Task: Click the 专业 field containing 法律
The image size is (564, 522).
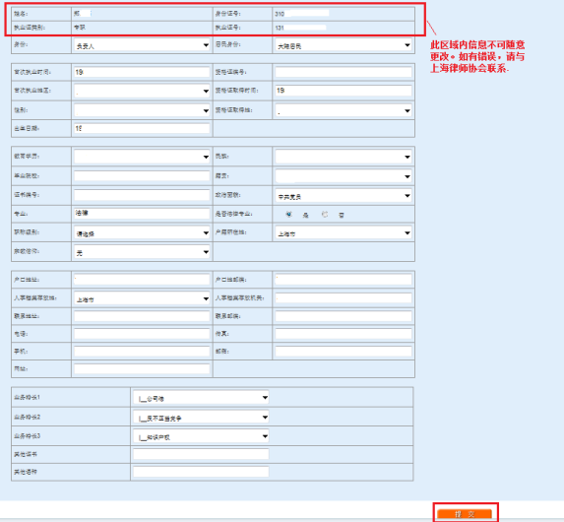Action: [x=142, y=213]
